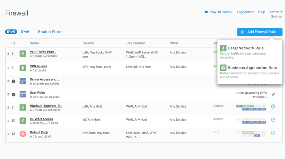
Task: Open the admin account dropdown
Action: 276,12
